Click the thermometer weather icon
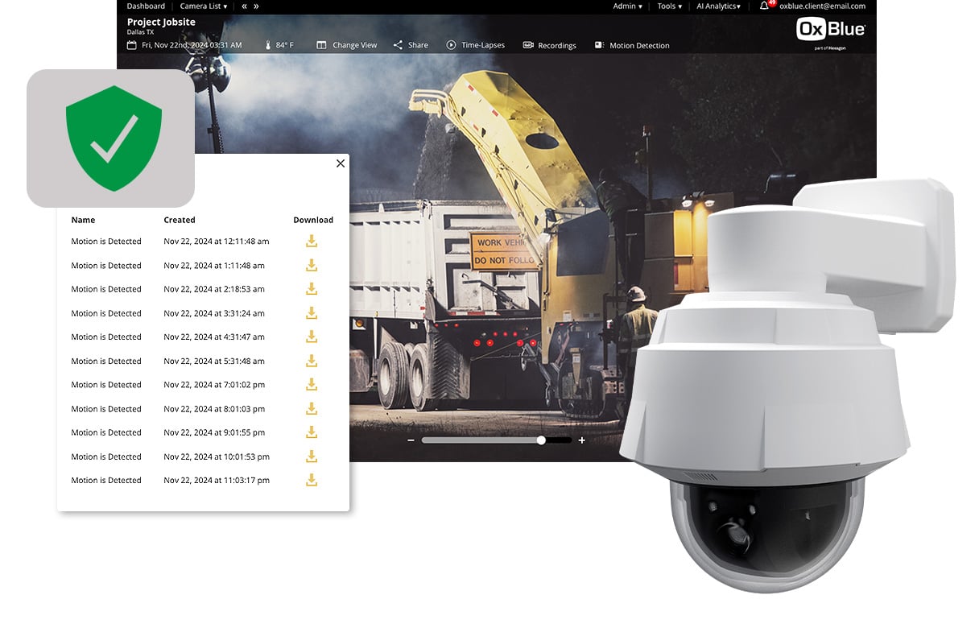The width and height of the screenshot is (979, 628). (269, 46)
